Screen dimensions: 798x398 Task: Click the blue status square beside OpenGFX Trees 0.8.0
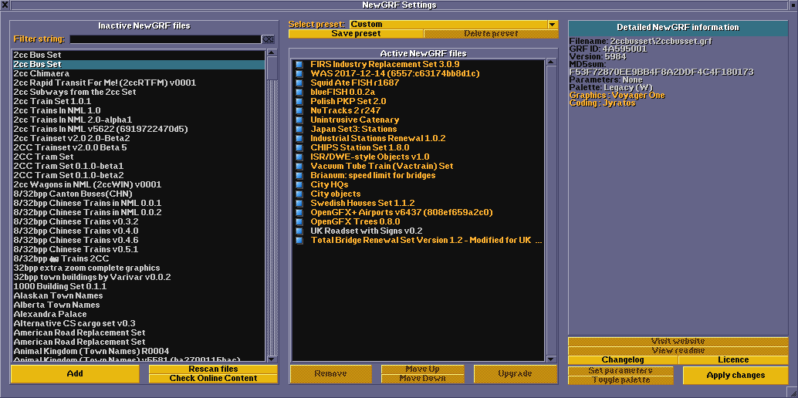coord(299,221)
